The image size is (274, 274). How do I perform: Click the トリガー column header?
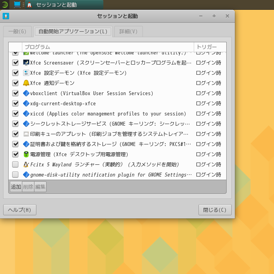[x=210, y=47]
